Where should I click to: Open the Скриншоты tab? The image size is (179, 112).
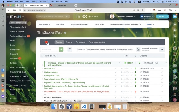80,42
